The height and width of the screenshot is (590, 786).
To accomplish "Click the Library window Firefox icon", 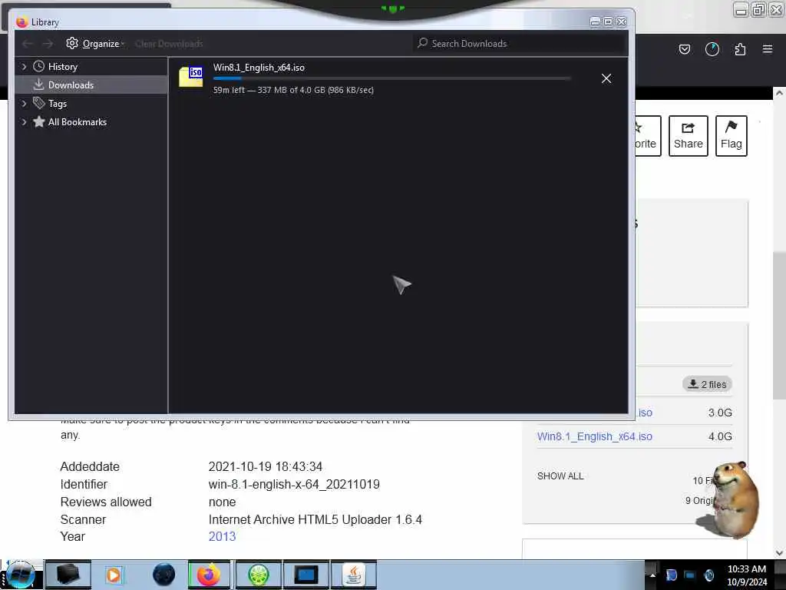I will pyautogui.click(x=21, y=22).
